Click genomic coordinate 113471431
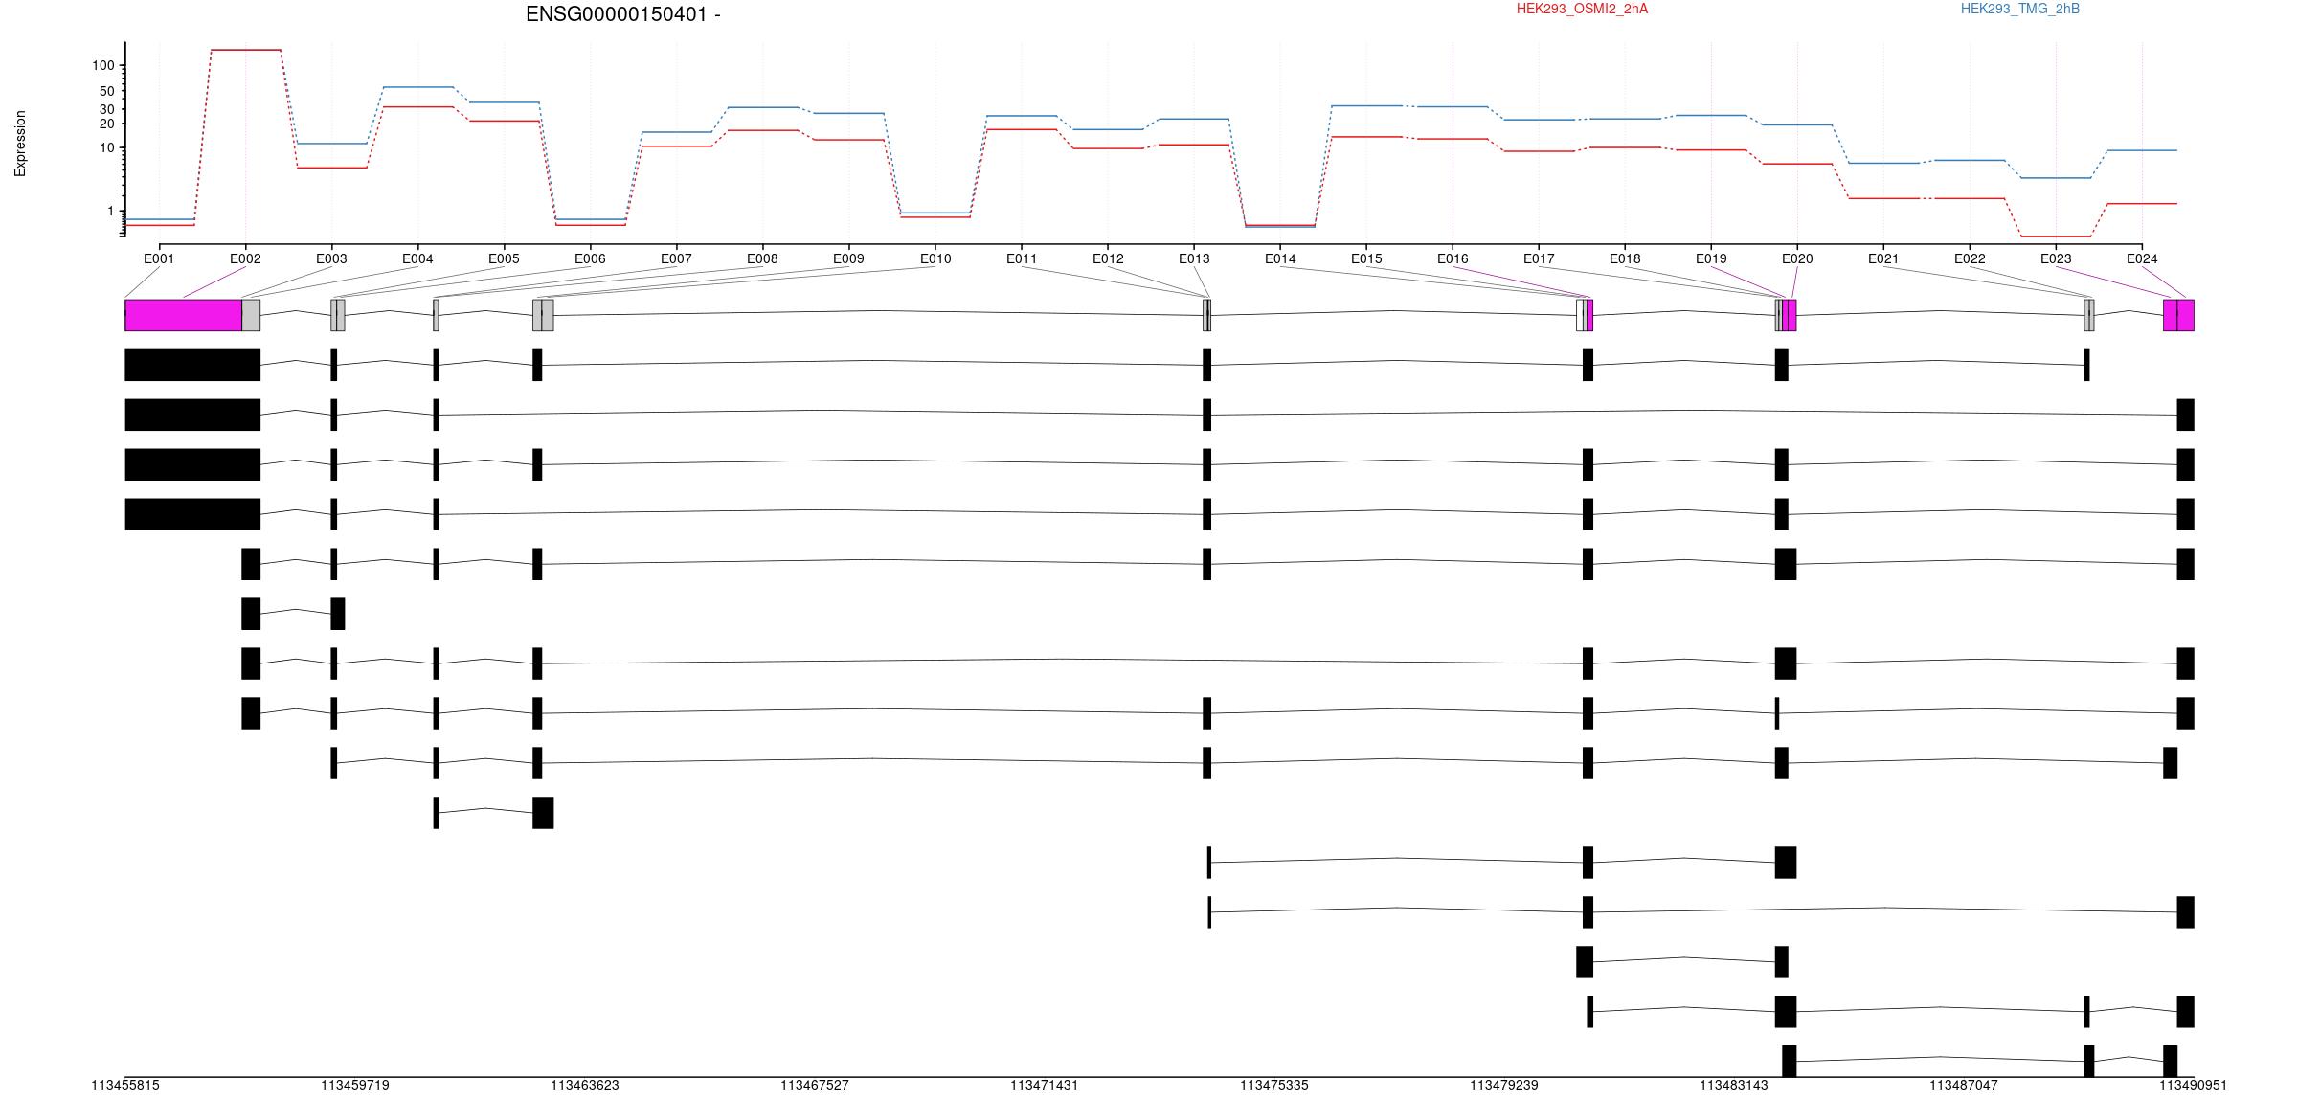The image size is (2298, 1101). 1045,1085
